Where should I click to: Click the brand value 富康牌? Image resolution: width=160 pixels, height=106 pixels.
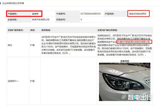(35, 14)
